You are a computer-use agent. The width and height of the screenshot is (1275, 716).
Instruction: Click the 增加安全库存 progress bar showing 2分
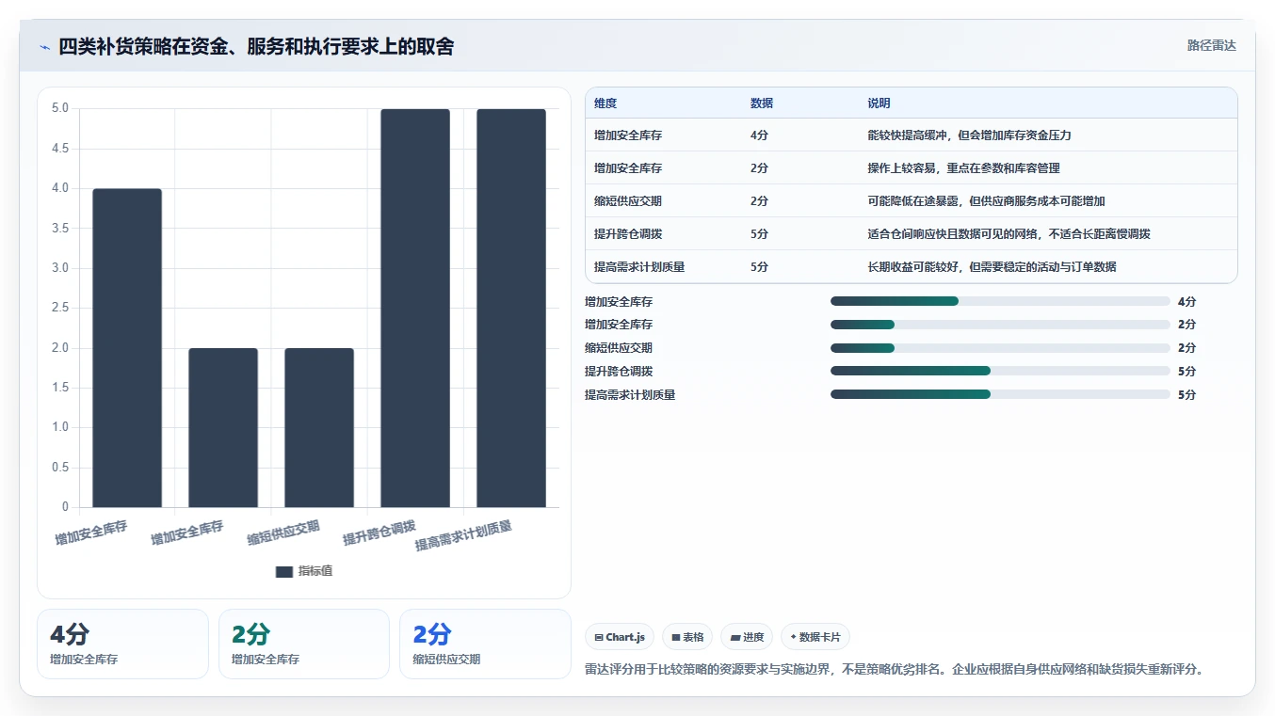(x=1000, y=325)
